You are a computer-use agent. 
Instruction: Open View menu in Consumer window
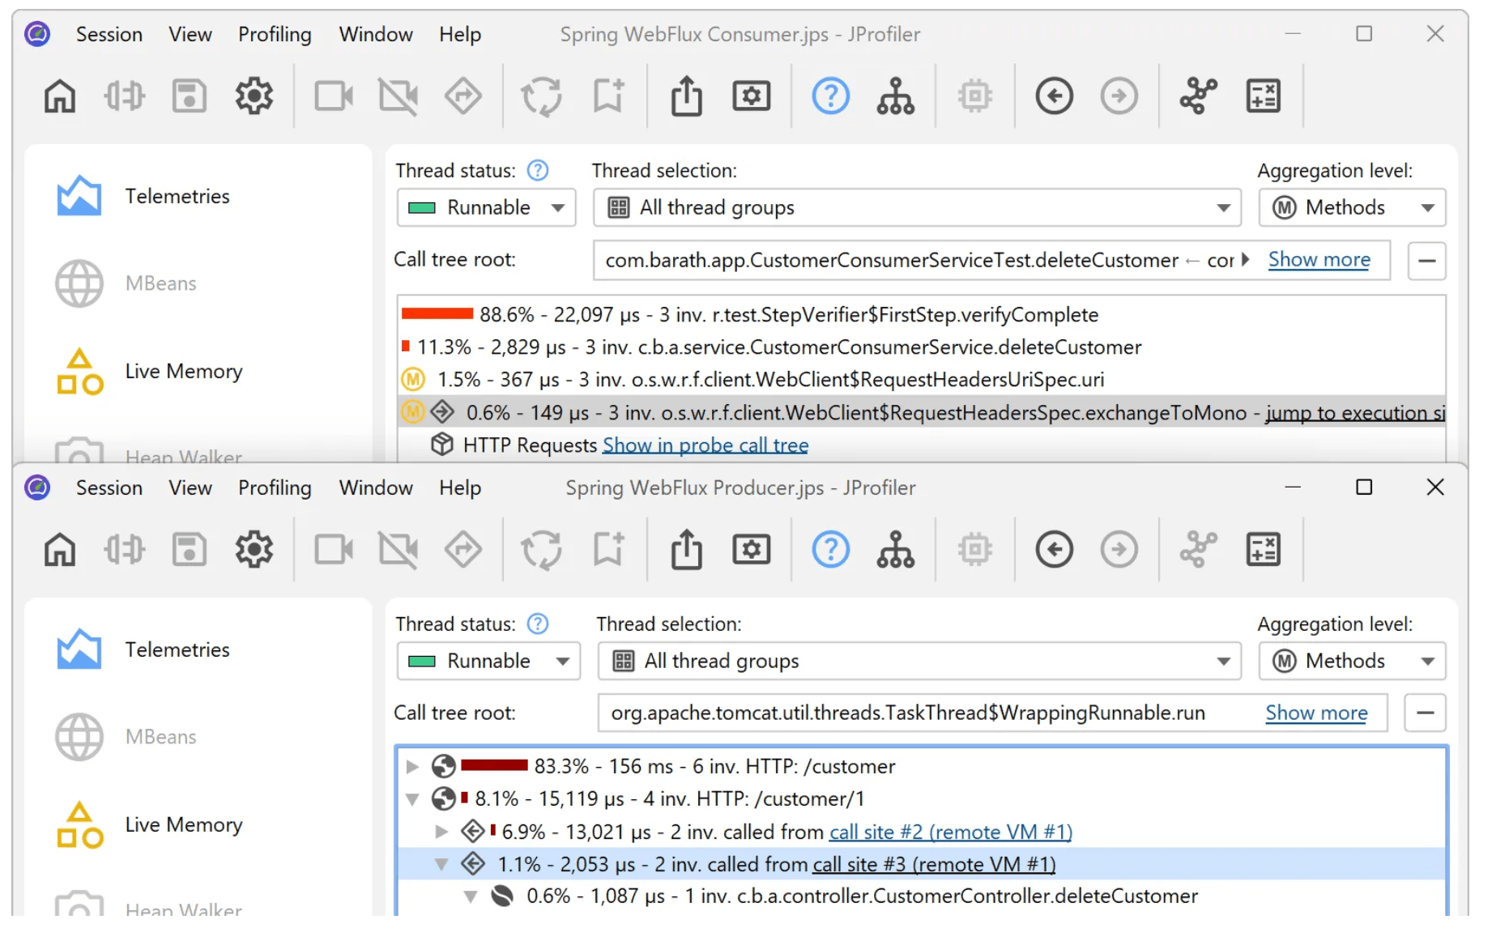click(190, 35)
